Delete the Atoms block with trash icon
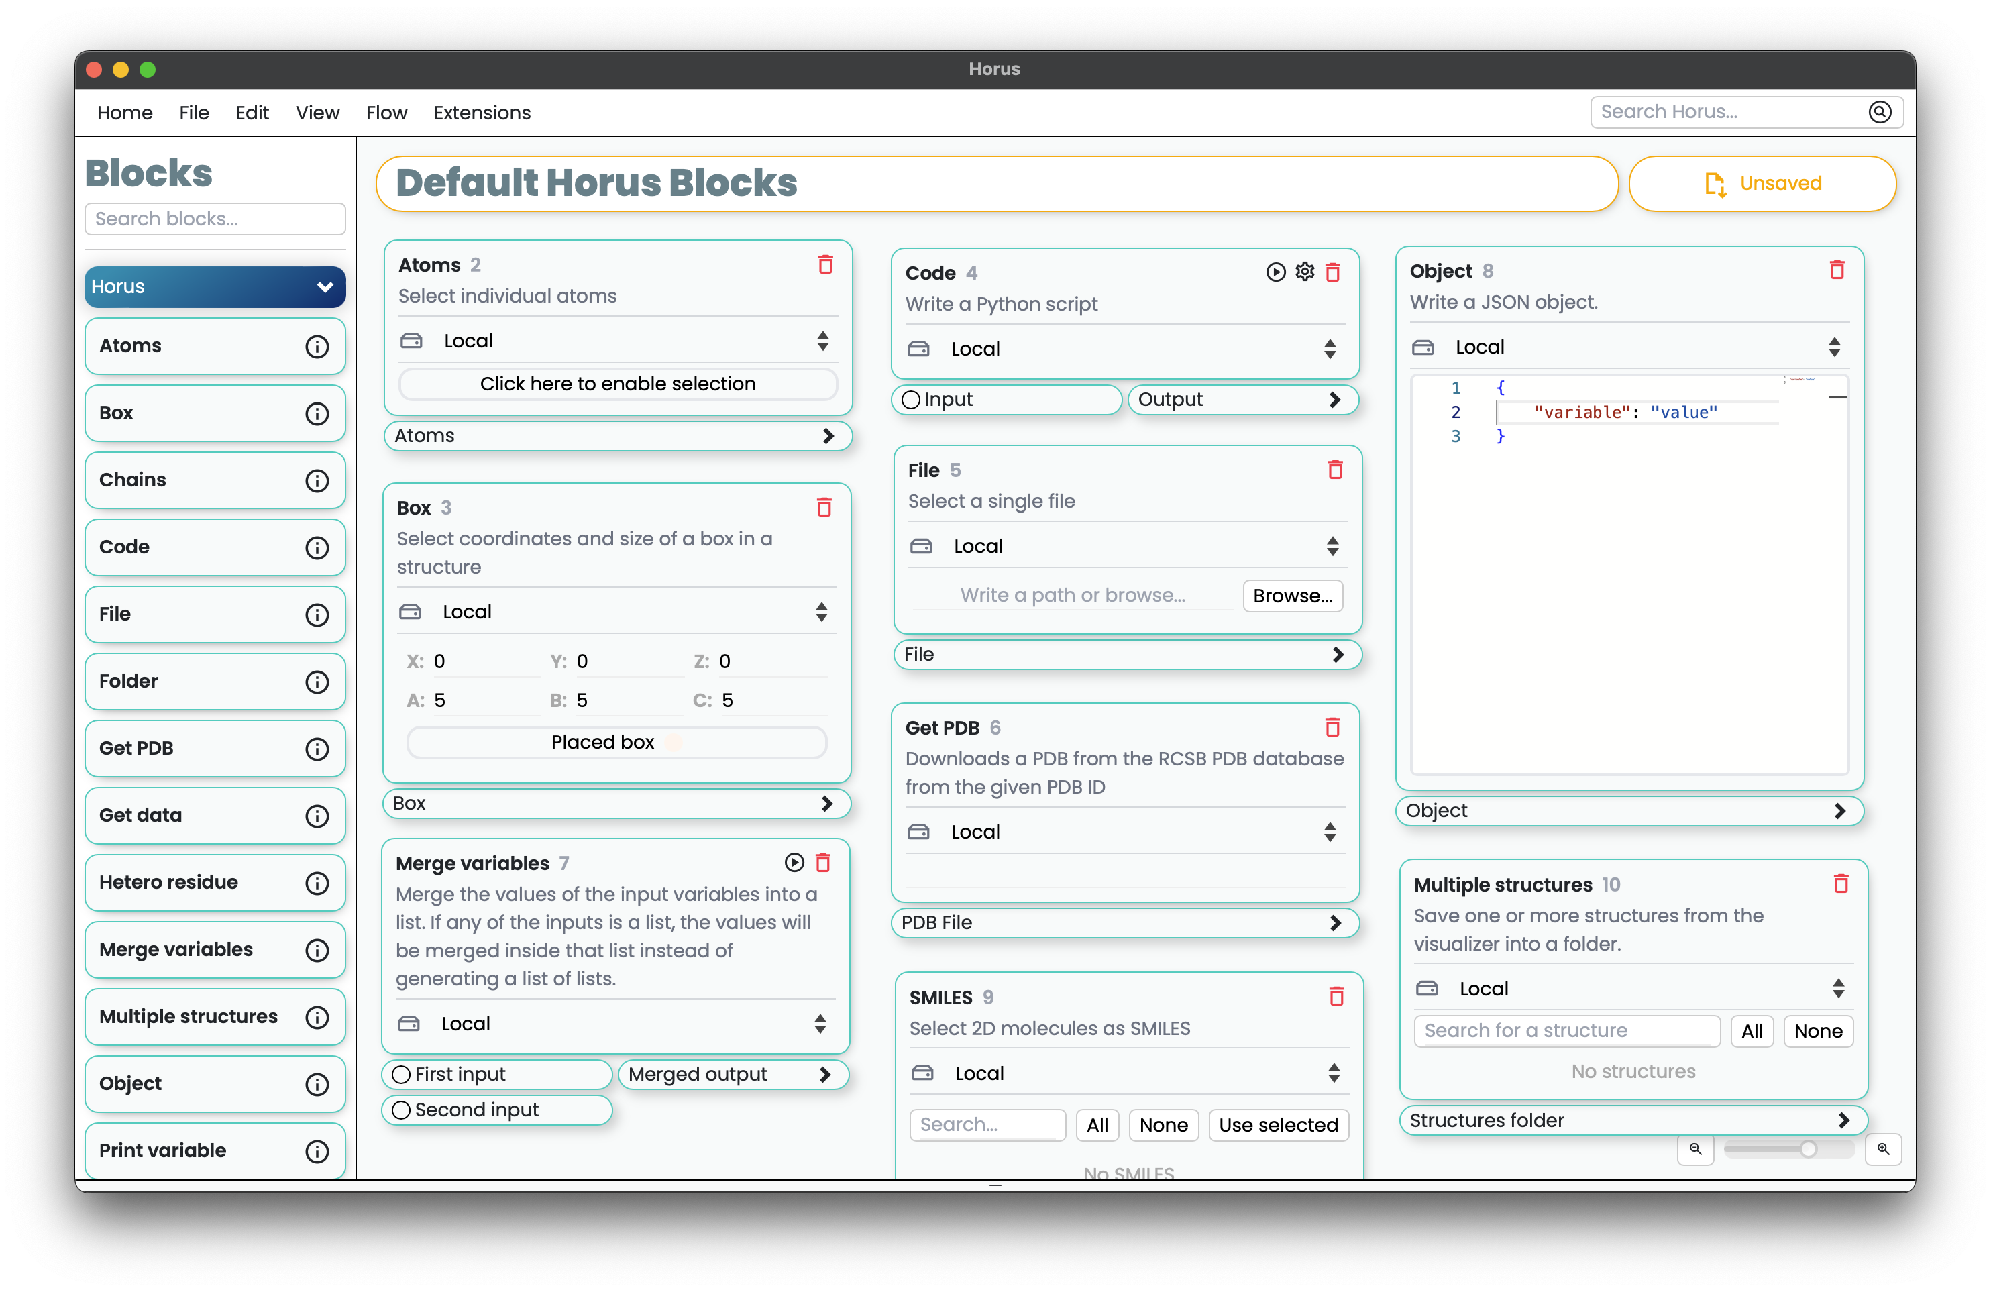This screenshot has width=1991, height=1292. tap(825, 264)
